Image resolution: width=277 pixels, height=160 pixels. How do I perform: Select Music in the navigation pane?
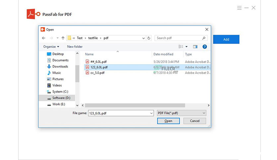(x=54, y=73)
